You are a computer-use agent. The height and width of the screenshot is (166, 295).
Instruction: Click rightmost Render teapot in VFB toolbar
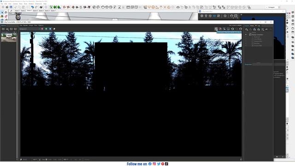coord(241,29)
